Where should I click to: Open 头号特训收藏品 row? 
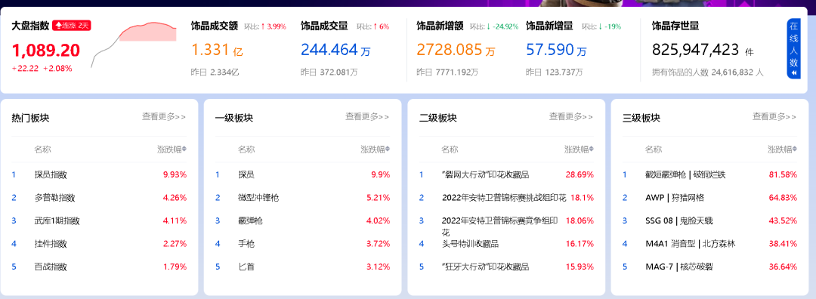point(506,243)
